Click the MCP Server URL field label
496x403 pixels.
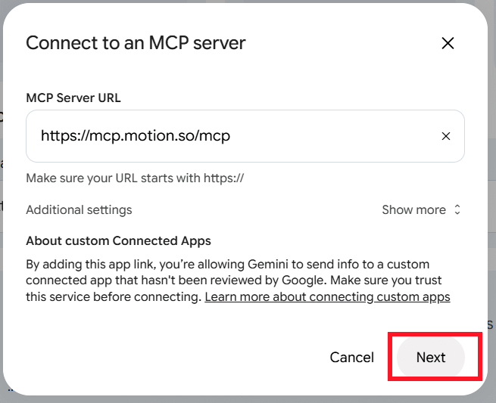(x=73, y=98)
